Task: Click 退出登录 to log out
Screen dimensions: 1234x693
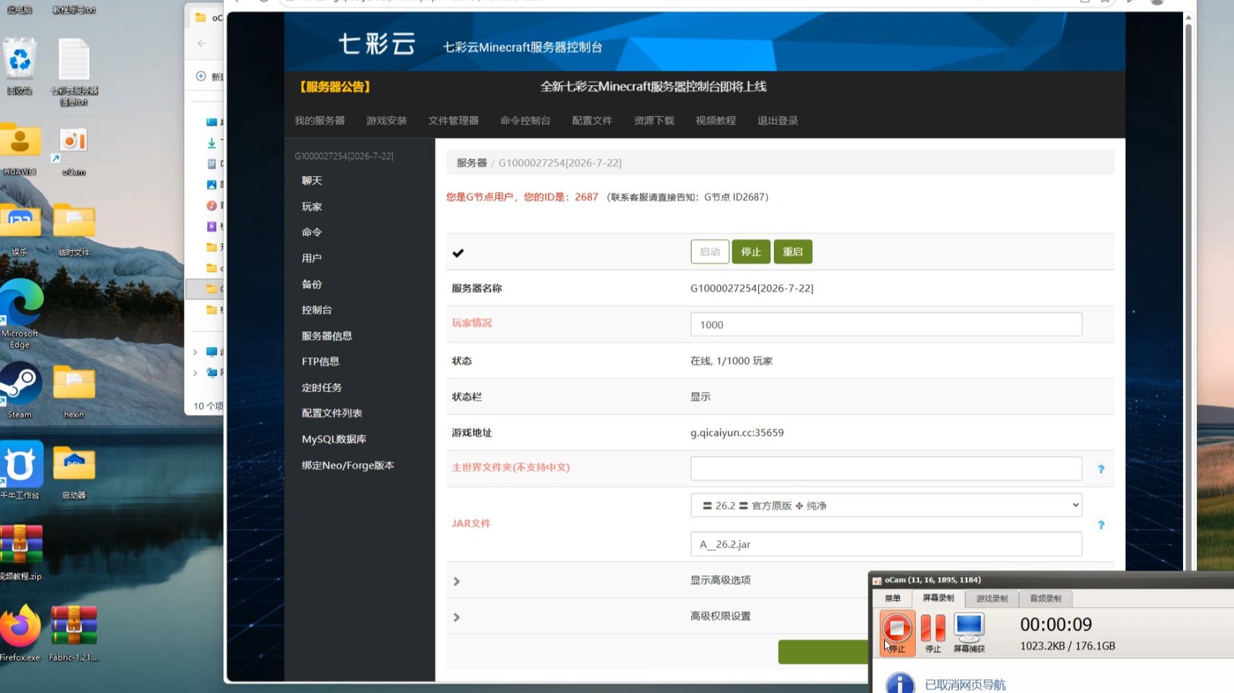Action: point(778,120)
